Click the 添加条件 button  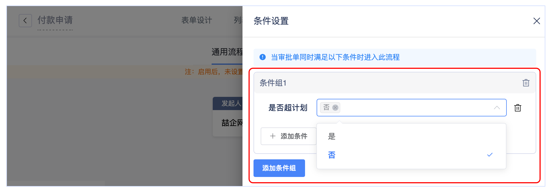point(289,136)
